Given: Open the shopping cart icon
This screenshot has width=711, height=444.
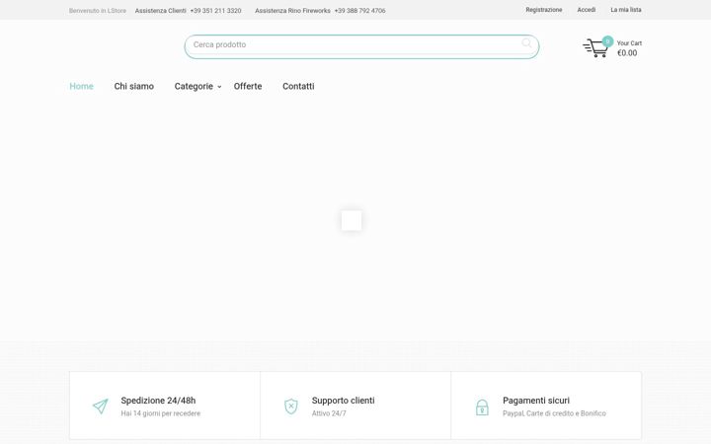Looking at the screenshot, I should point(595,48).
